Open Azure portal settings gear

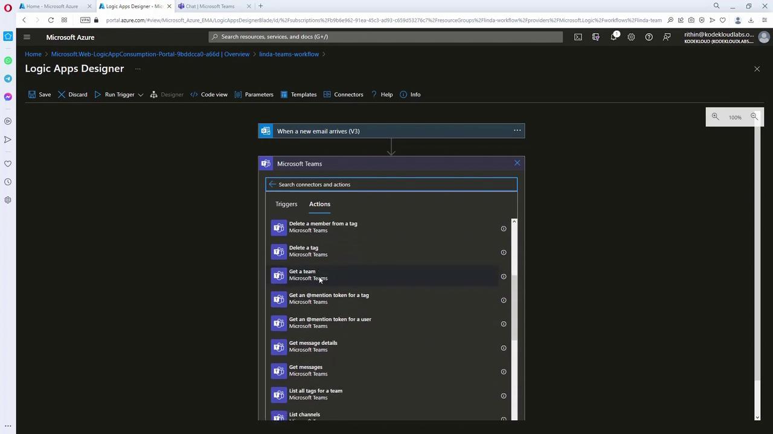631,37
